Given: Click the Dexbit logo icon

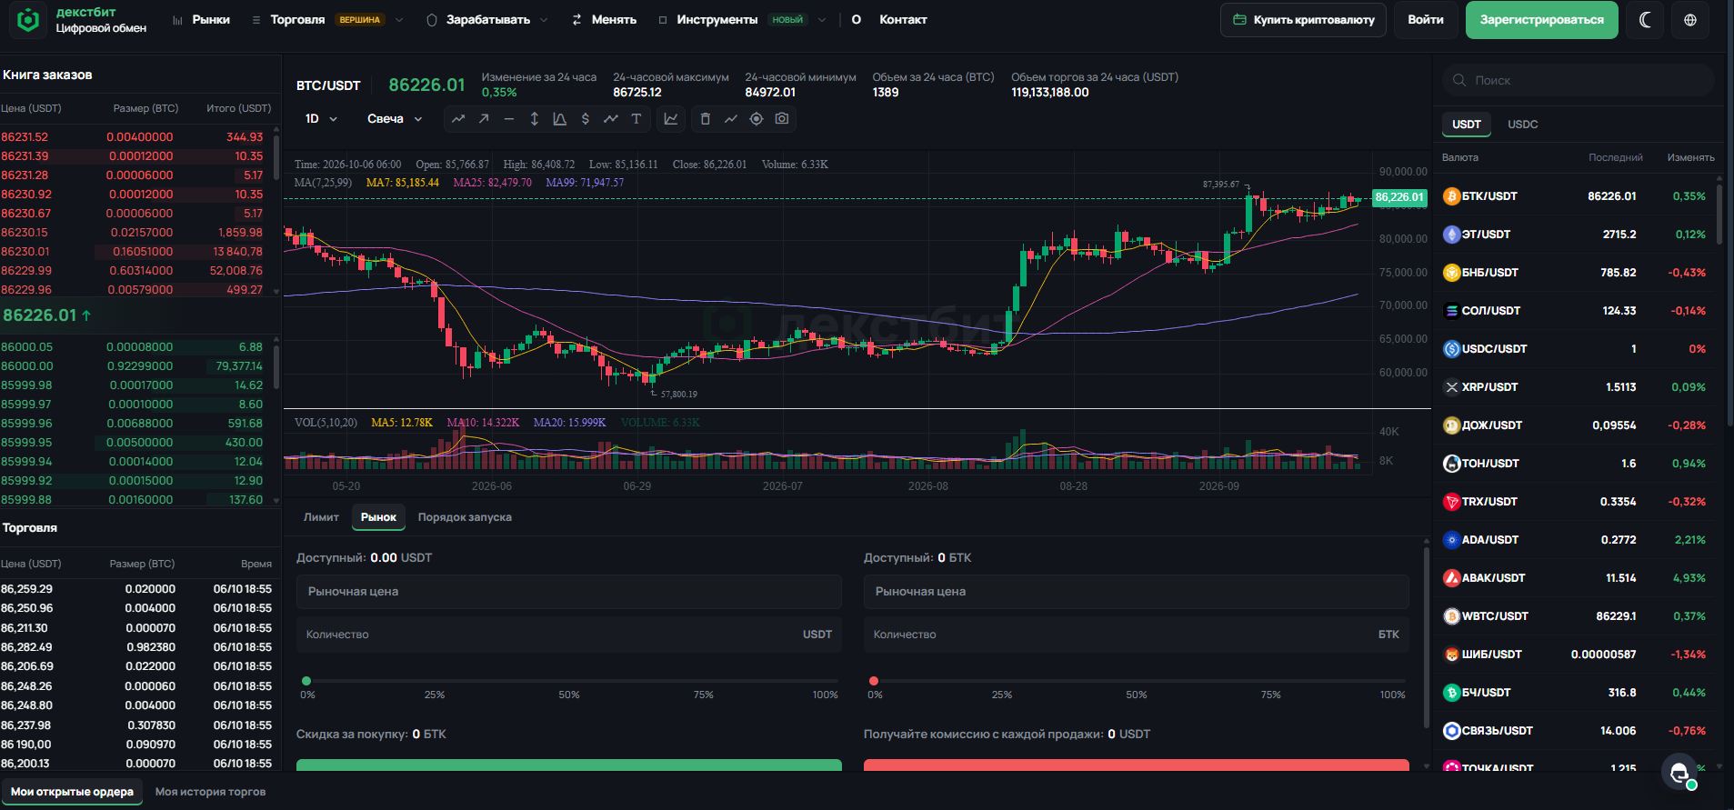Looking at the screenshot, I should click(29, 20).
